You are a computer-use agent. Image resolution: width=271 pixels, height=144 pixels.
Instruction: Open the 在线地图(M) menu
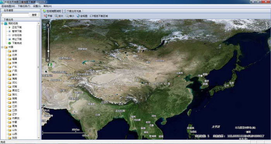[8, 6]
